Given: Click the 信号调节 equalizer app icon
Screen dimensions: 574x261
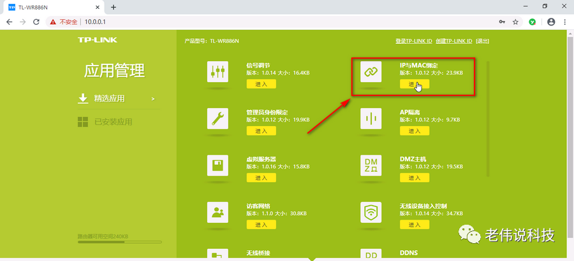Looking at the screenshot, I should 217,72.
